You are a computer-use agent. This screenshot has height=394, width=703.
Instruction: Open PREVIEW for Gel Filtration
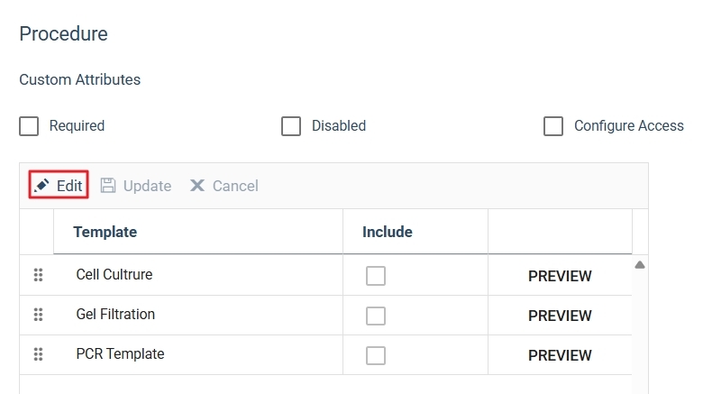(560, 316)
